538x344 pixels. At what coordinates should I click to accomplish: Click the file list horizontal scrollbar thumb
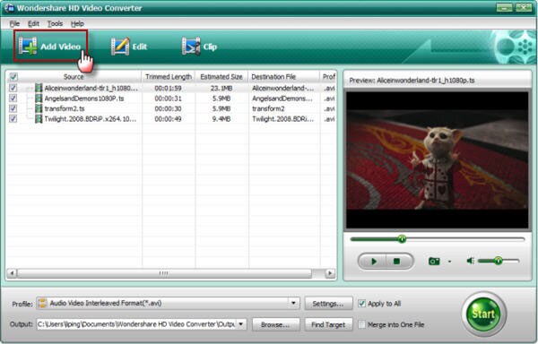(x=164, y=273)
